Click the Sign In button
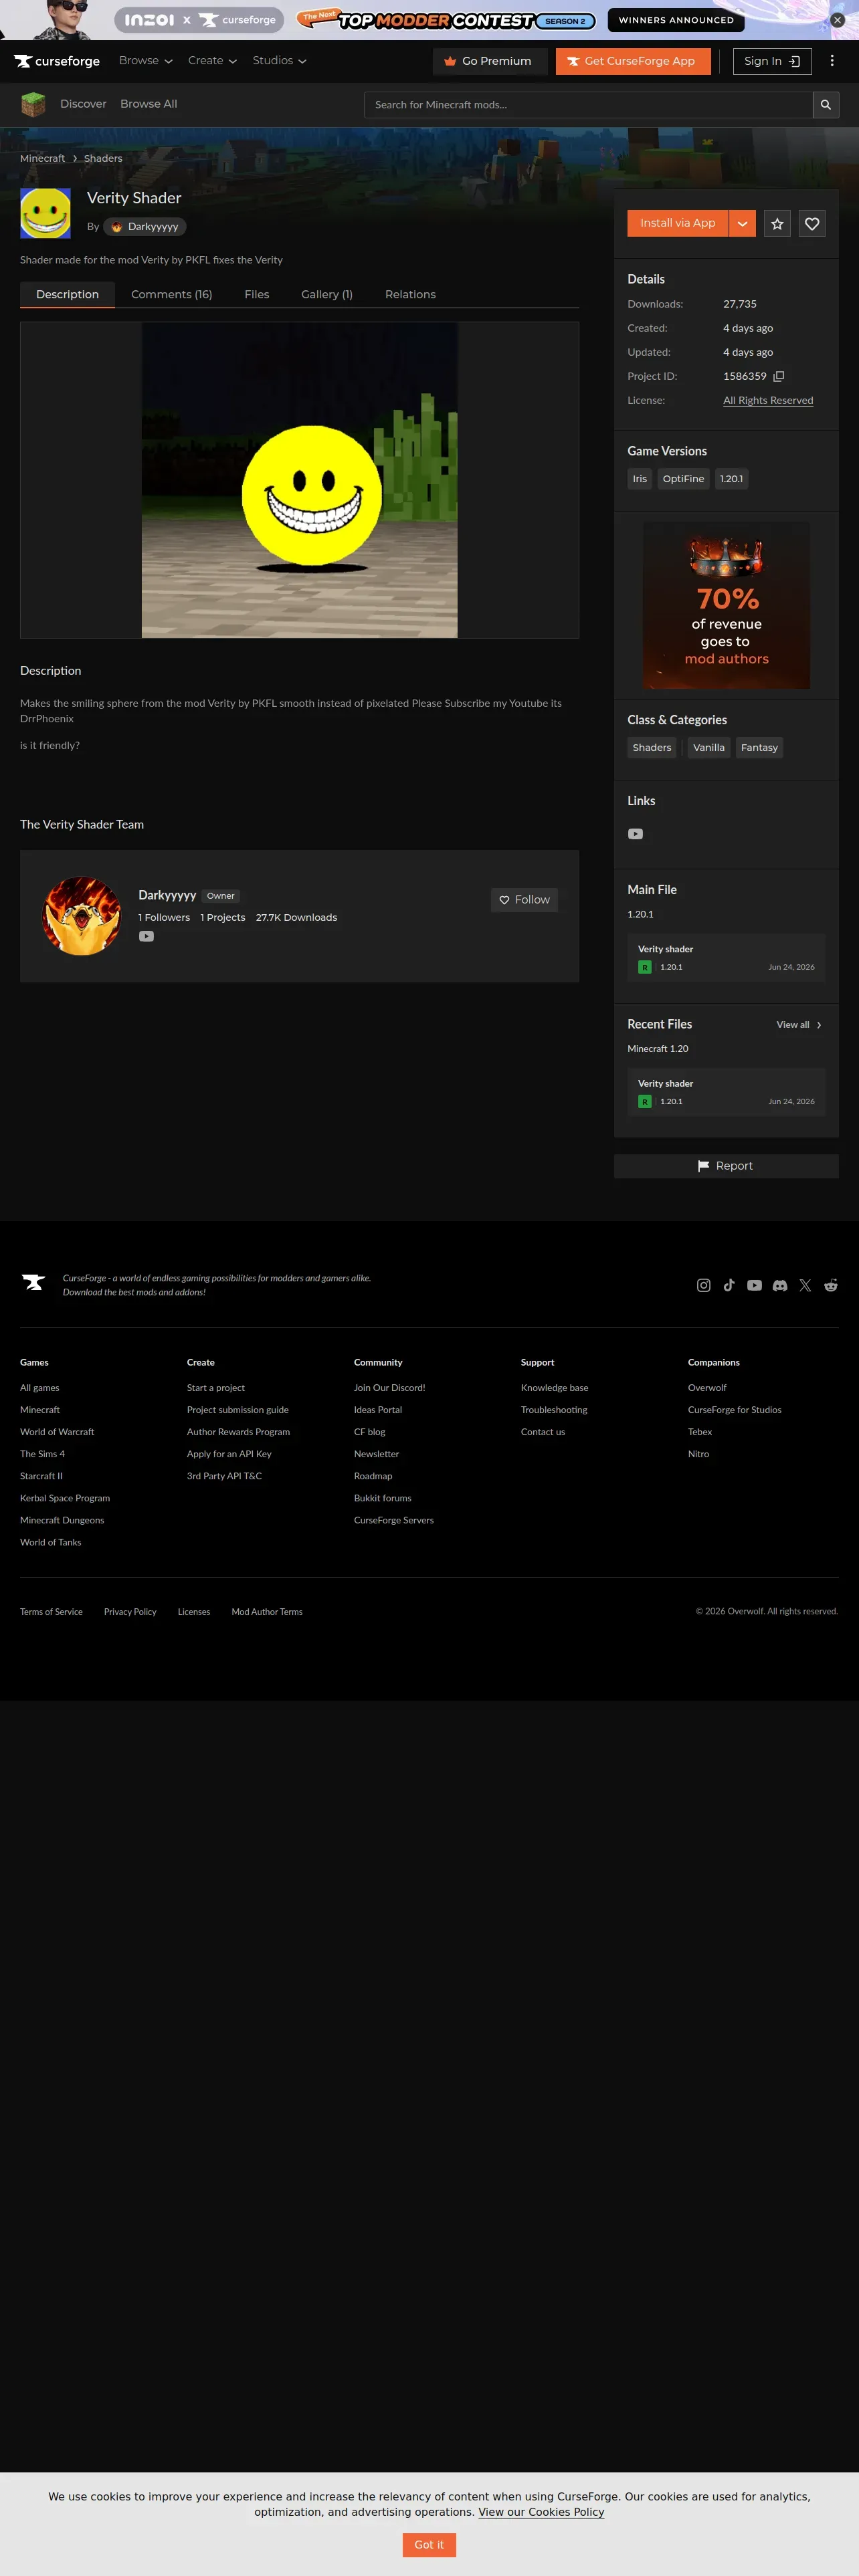This screenshot has width=859, height=2576. point(772,61)
